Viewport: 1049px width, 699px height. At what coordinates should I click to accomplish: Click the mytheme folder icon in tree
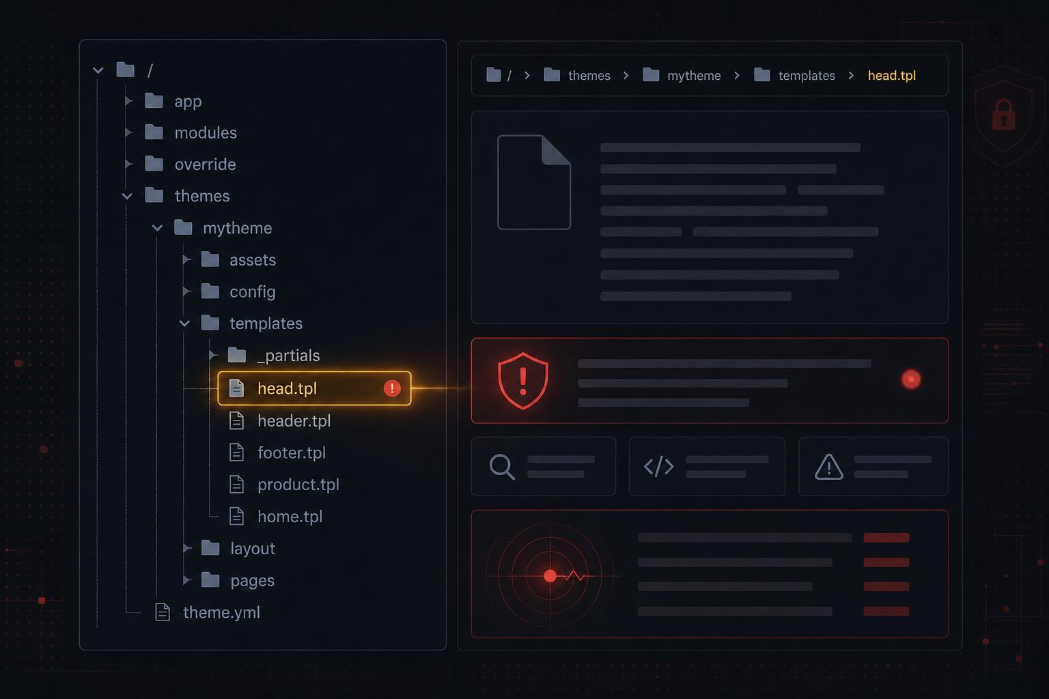pos(183,227)
